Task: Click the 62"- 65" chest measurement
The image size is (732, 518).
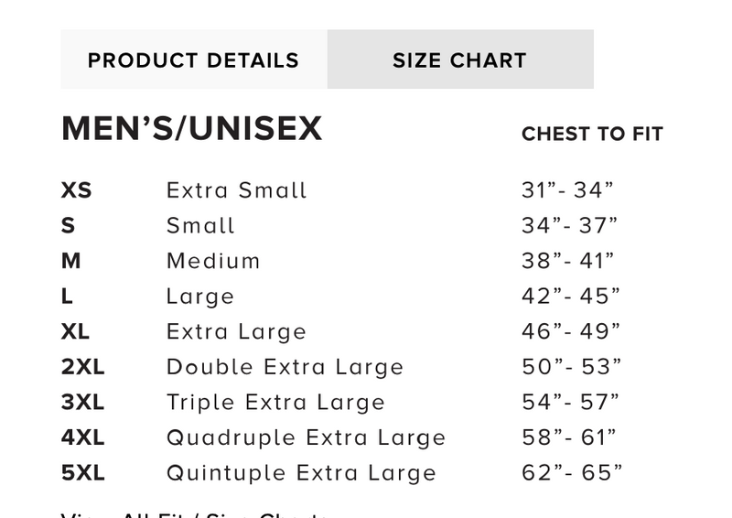Action: click(572, 473)
